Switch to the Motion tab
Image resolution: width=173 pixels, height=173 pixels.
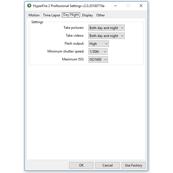point(34,15)
